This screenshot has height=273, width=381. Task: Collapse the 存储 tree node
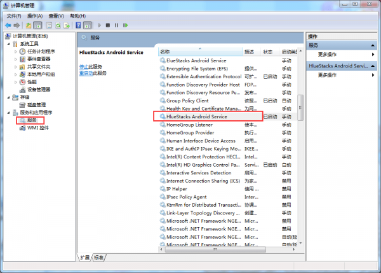8,97
